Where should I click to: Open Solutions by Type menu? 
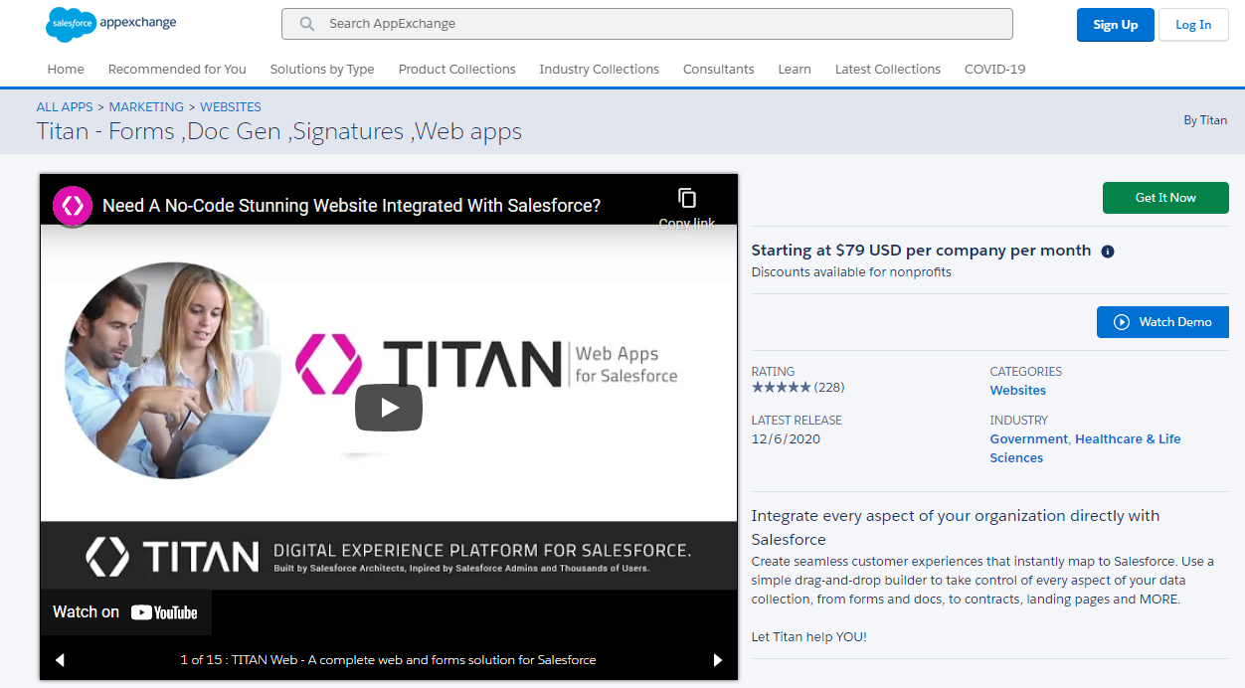322,70
